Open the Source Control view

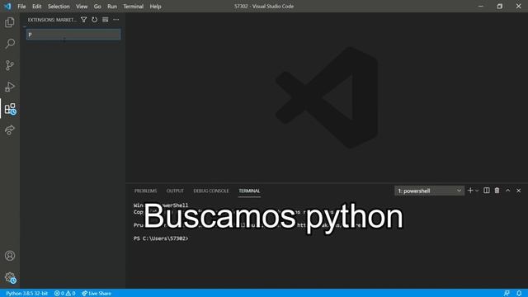pos(10,65)
